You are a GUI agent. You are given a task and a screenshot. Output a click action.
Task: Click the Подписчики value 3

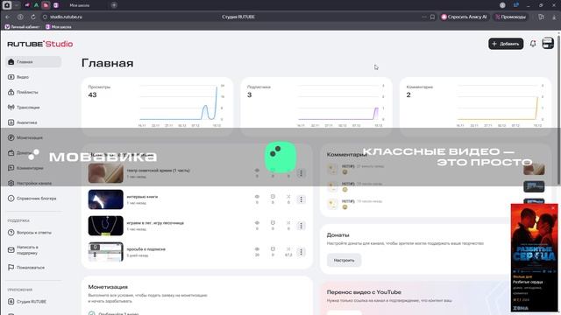[x=249, y=94]
